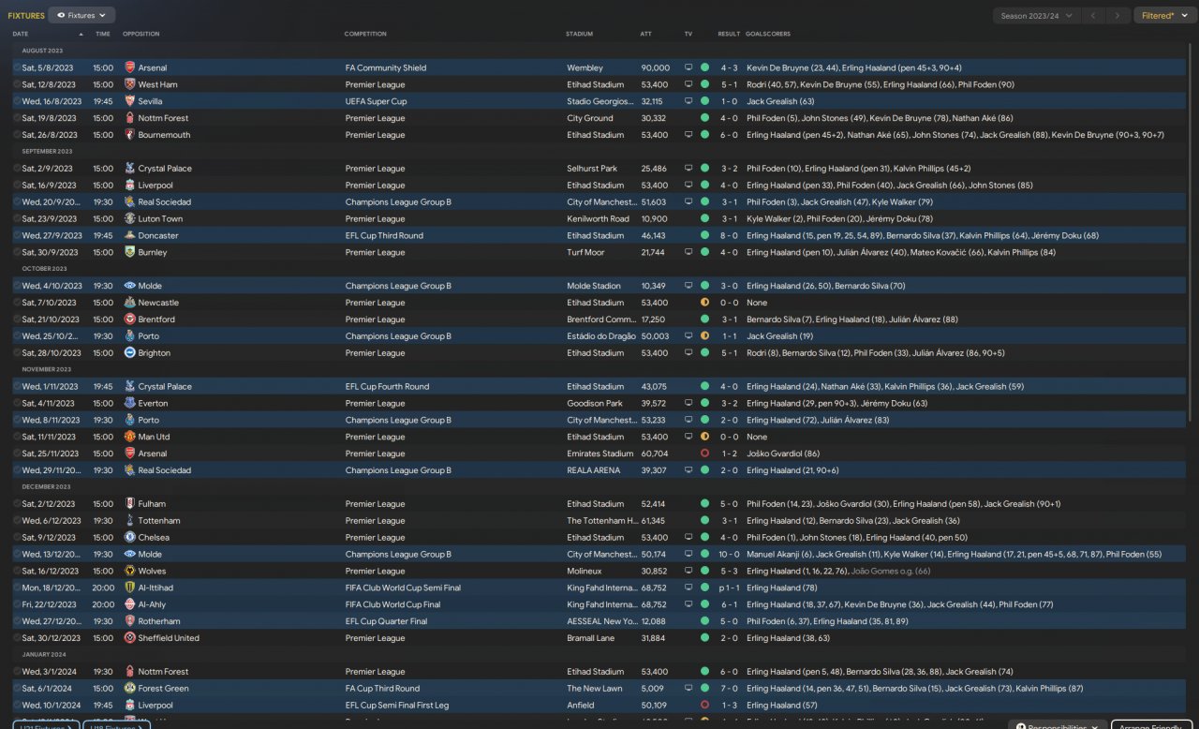The image size is (1199, 729).
Task: Click the Brentford club badge
Action: [x=129, y=320]
